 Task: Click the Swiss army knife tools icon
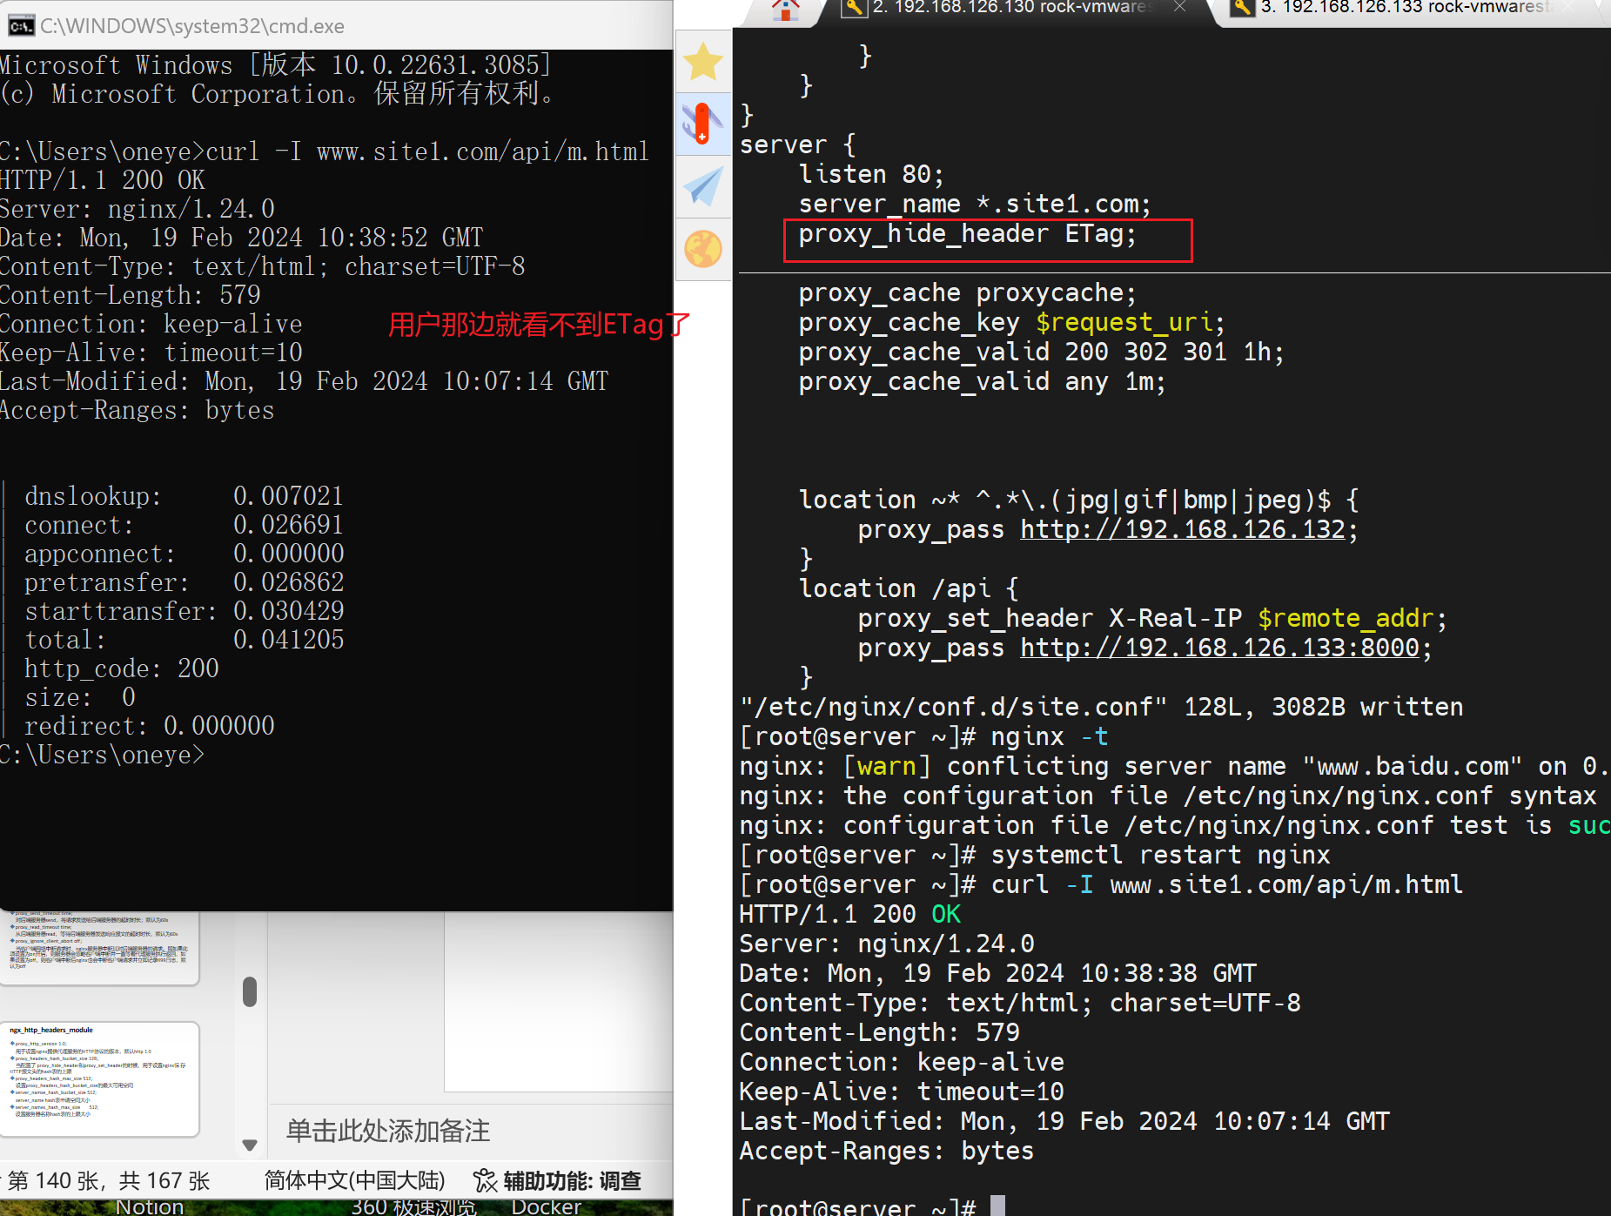point(702,124)
